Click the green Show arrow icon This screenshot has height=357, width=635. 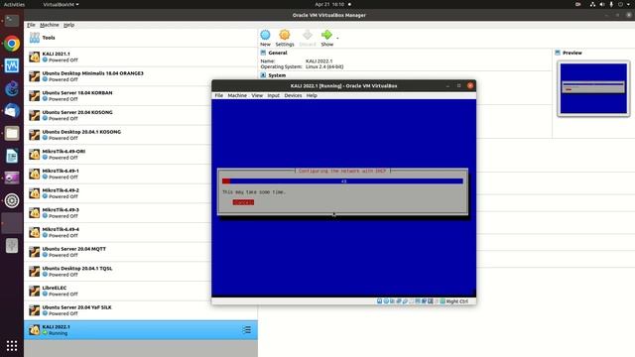click(326, 35)
